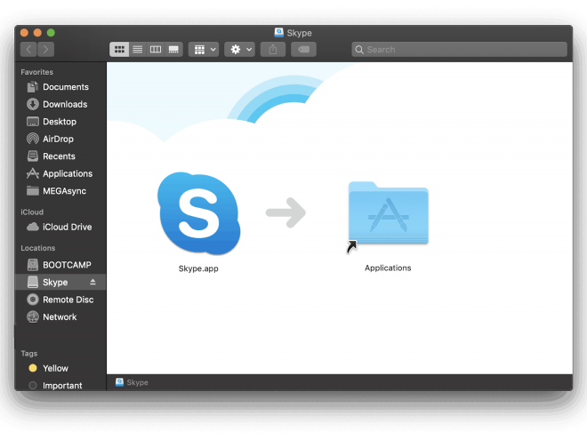Click the Favorites section header

pyautogui.click(x=37, y=72)
